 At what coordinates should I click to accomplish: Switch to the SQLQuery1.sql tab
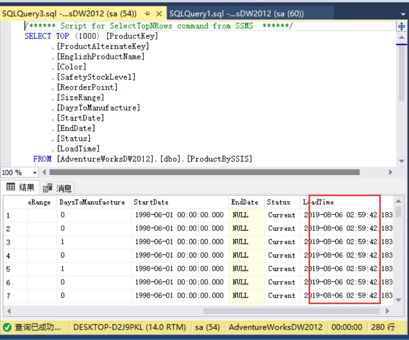237,13
